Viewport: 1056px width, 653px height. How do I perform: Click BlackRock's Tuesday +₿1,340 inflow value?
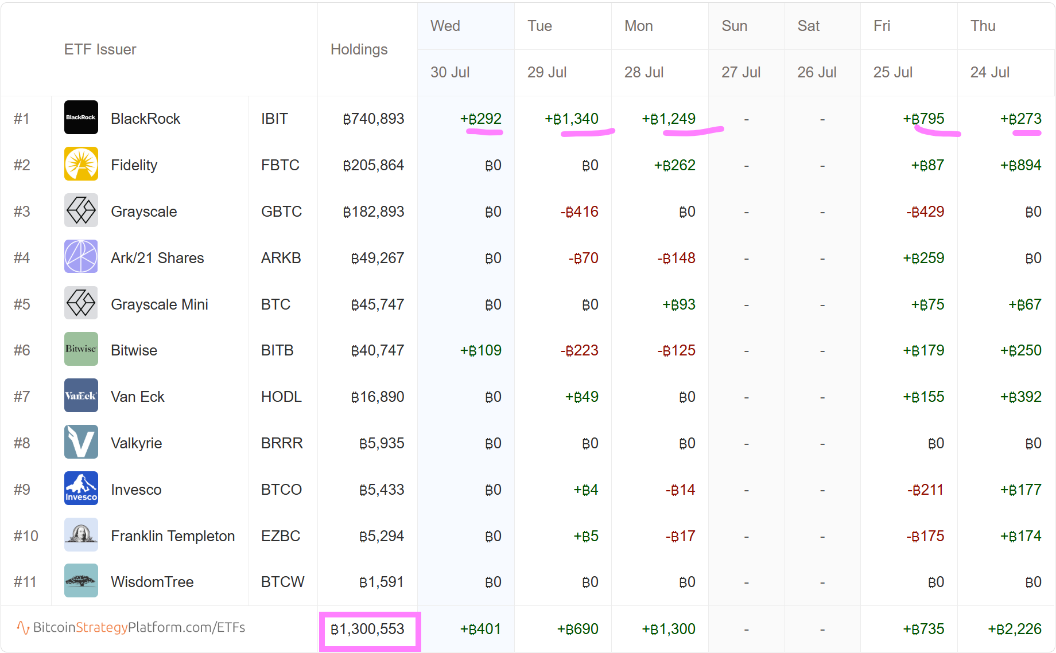(572, 119)
